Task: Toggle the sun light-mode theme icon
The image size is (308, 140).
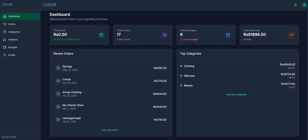Action: (x=295, y=5)
